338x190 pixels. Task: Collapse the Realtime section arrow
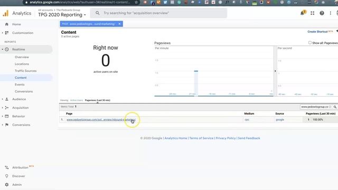click(2, 49)
